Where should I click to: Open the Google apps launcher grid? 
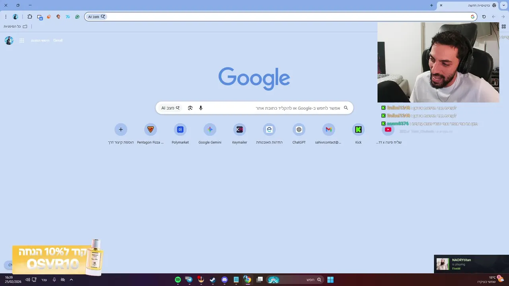22,41
